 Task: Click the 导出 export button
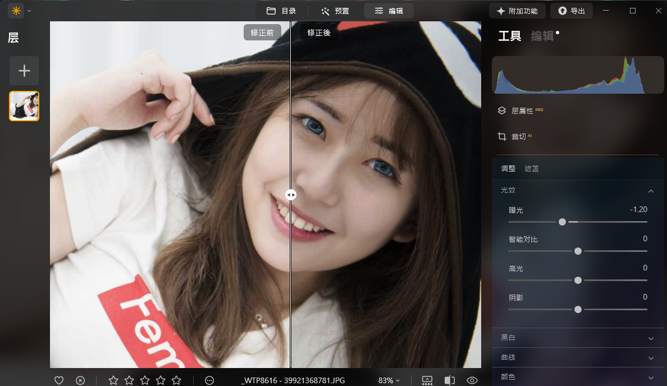[x=572, y=11]
